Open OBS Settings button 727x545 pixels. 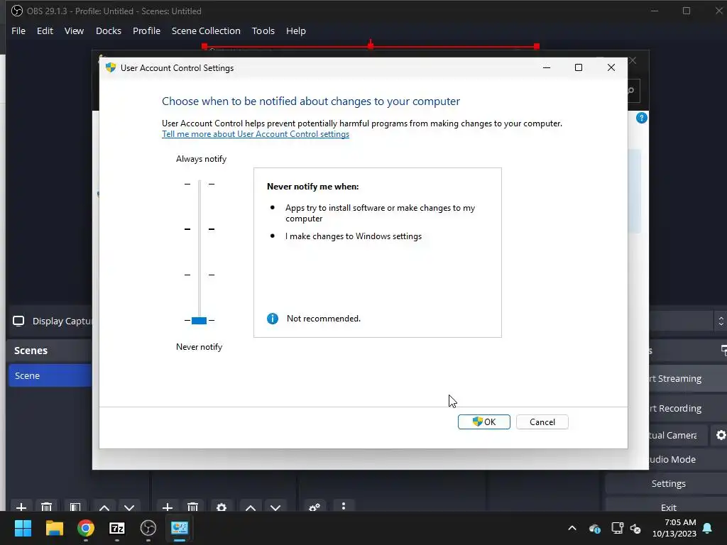668,483
